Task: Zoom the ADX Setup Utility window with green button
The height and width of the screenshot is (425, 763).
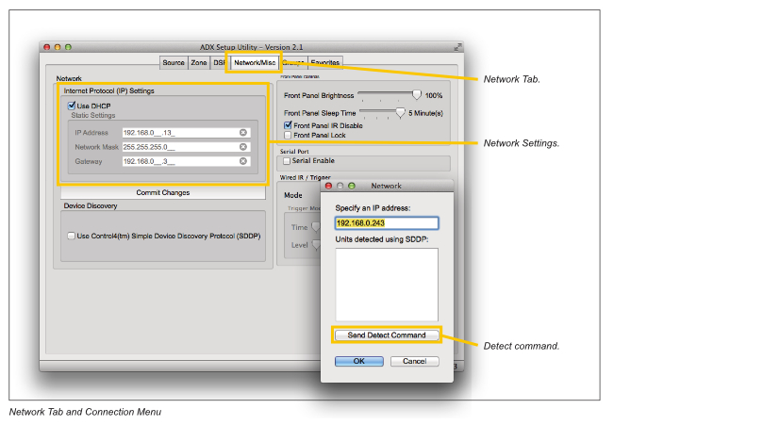Action: 68,47
